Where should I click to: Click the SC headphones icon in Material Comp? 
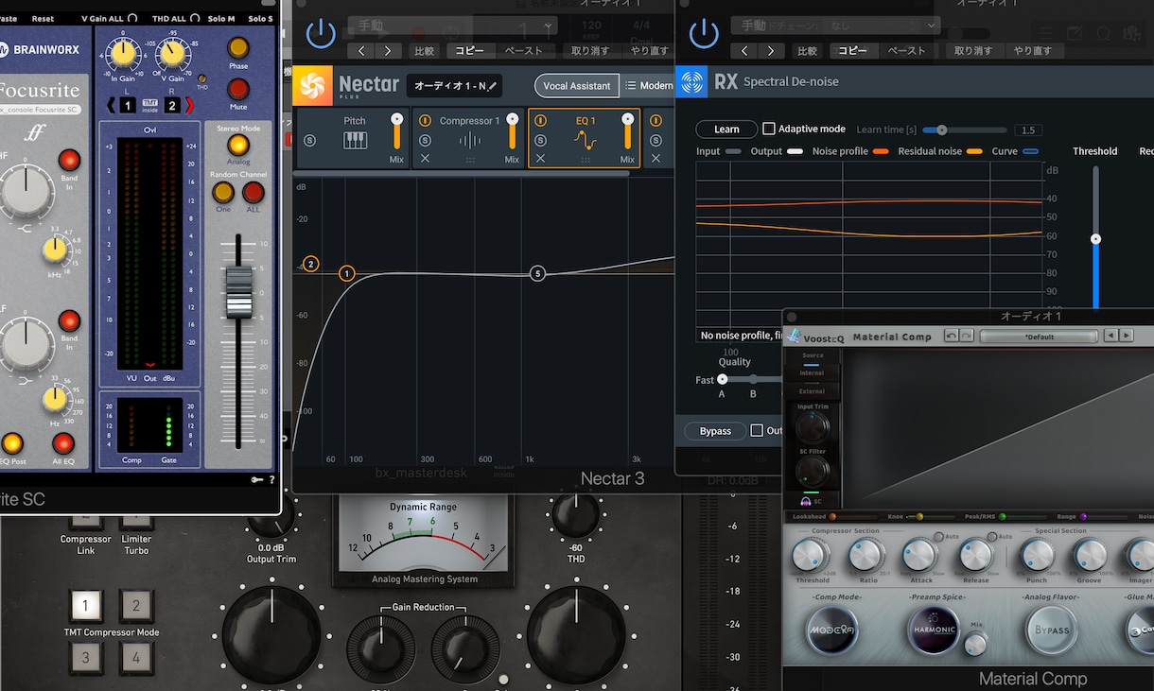805,501
